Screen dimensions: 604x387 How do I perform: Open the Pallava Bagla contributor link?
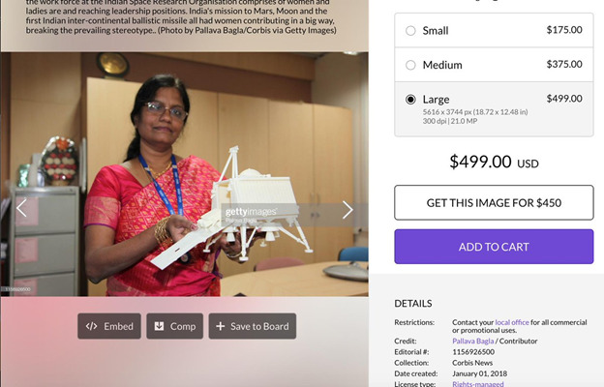(472, 341)
